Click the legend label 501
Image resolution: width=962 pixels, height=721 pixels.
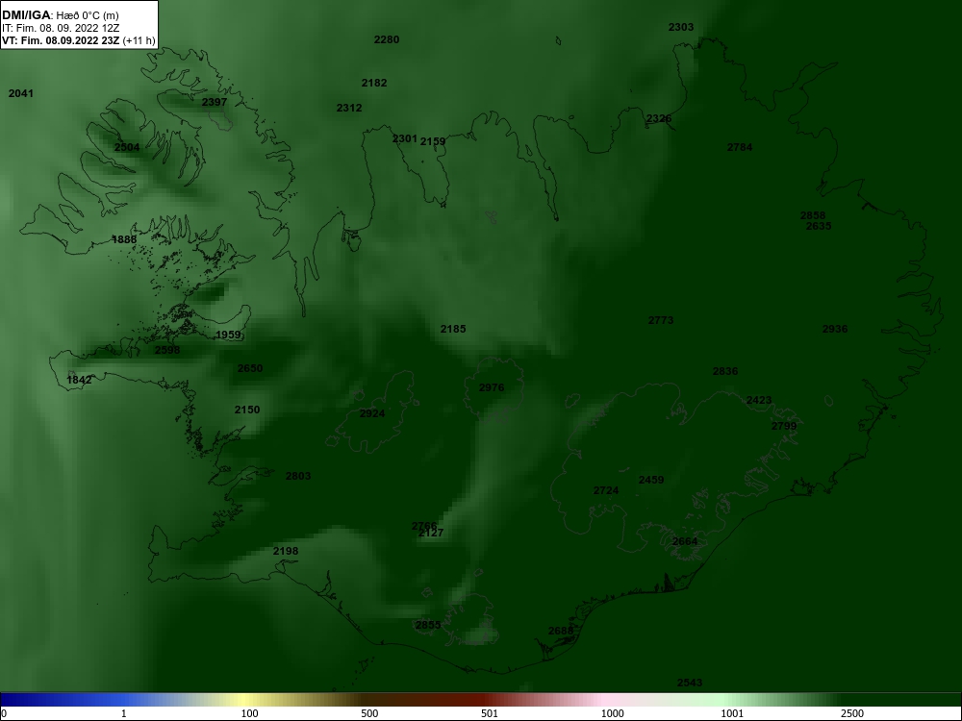(x=490, y=713)
